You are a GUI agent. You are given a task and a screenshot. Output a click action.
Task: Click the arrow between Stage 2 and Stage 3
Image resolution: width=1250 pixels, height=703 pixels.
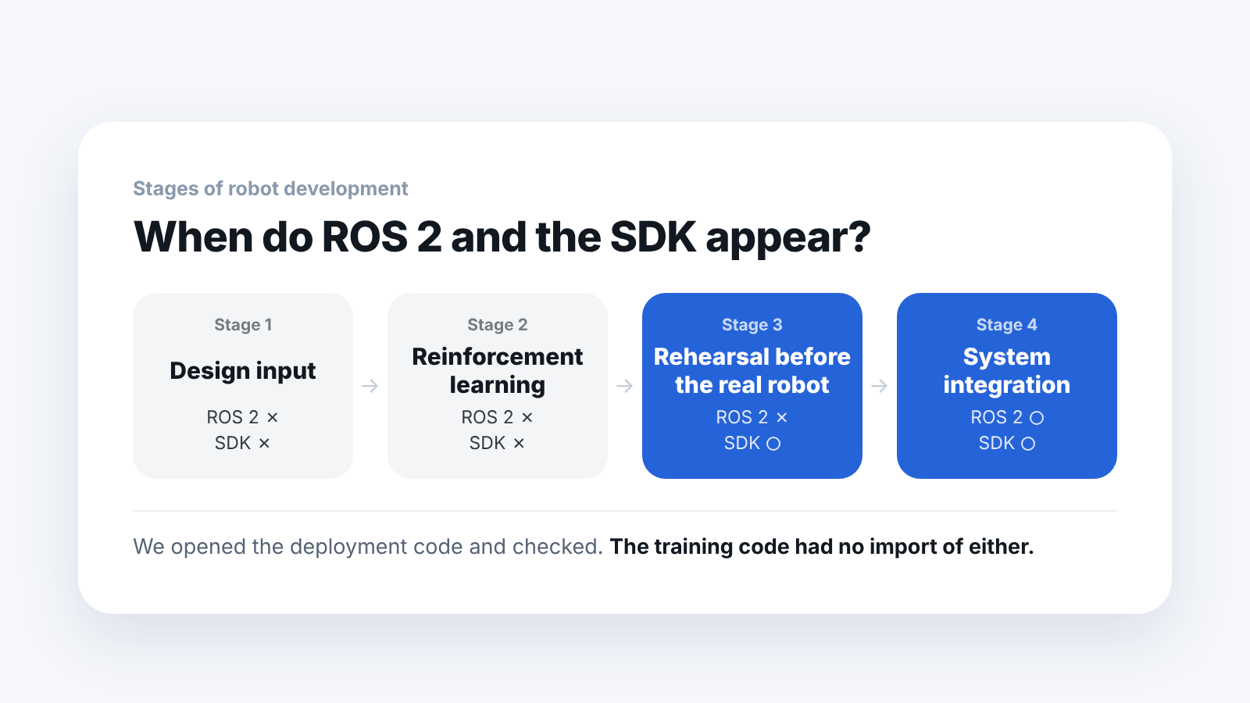625,386
